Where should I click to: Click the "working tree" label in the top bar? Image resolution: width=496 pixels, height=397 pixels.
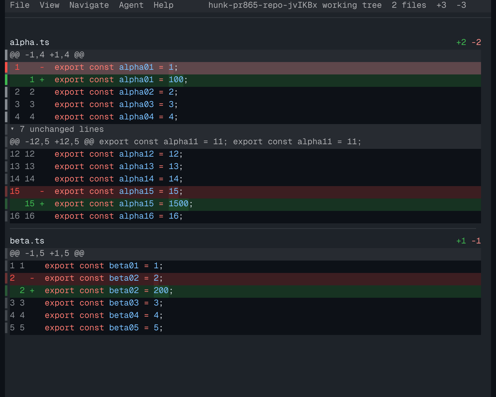click(352, 5)
